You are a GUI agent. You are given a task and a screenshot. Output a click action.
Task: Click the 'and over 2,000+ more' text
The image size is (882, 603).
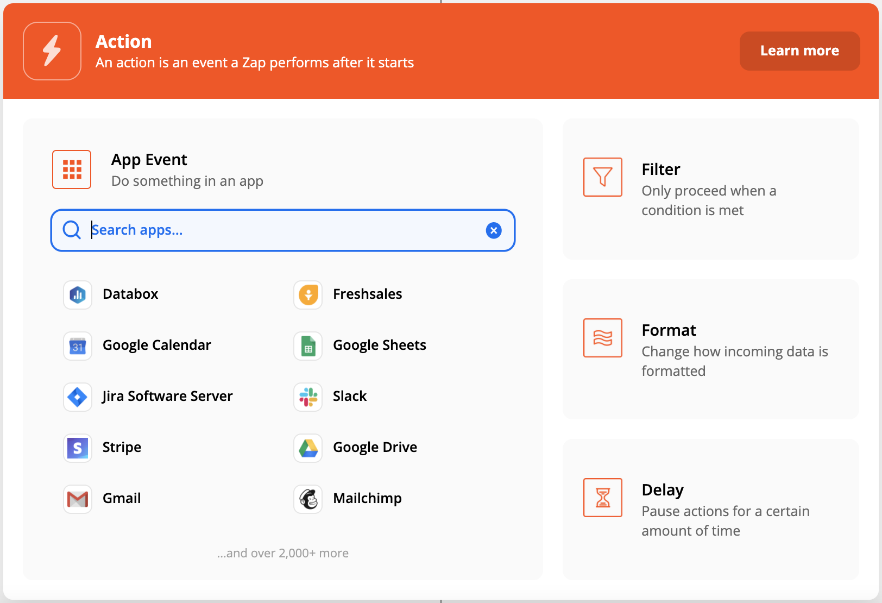pos(283,553)
